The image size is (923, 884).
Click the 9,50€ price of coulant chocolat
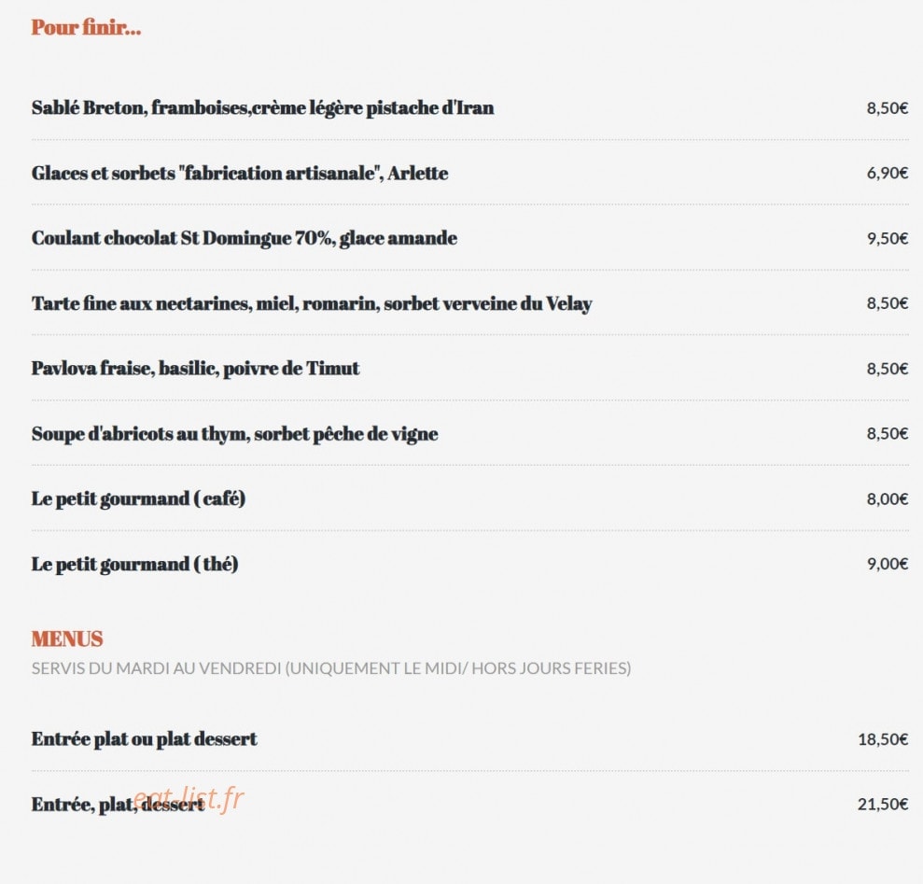click(x=888, y=239)
